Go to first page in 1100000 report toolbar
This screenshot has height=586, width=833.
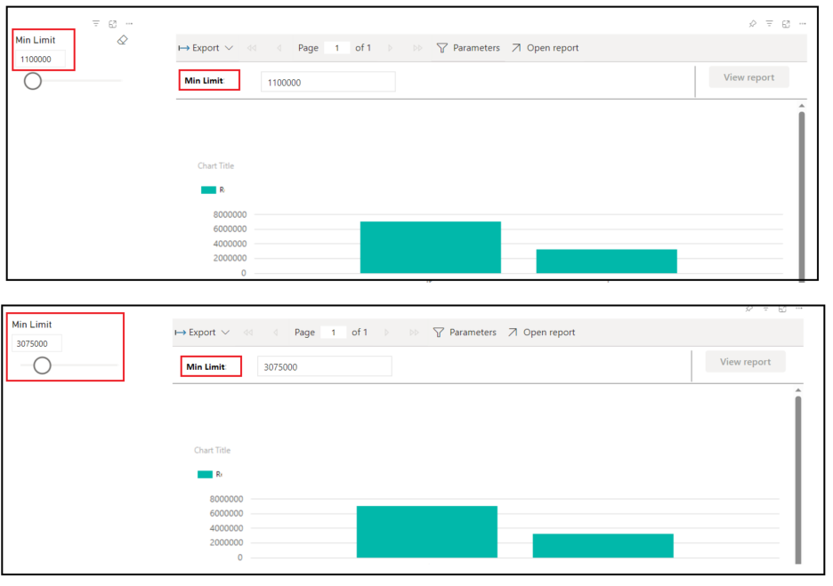252,48
